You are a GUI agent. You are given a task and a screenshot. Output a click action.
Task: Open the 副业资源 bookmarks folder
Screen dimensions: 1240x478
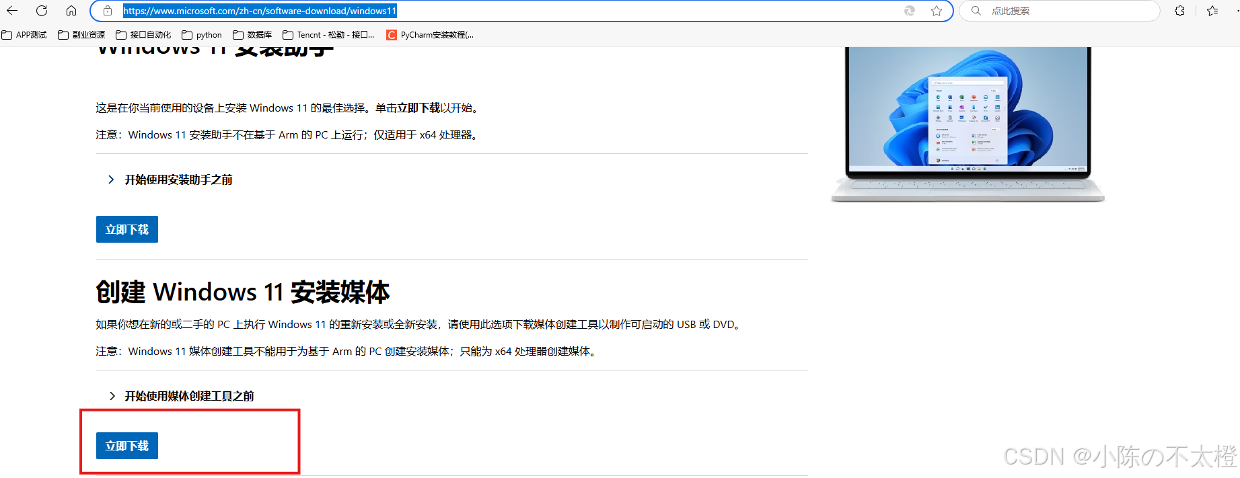click(x=81, y=35)
